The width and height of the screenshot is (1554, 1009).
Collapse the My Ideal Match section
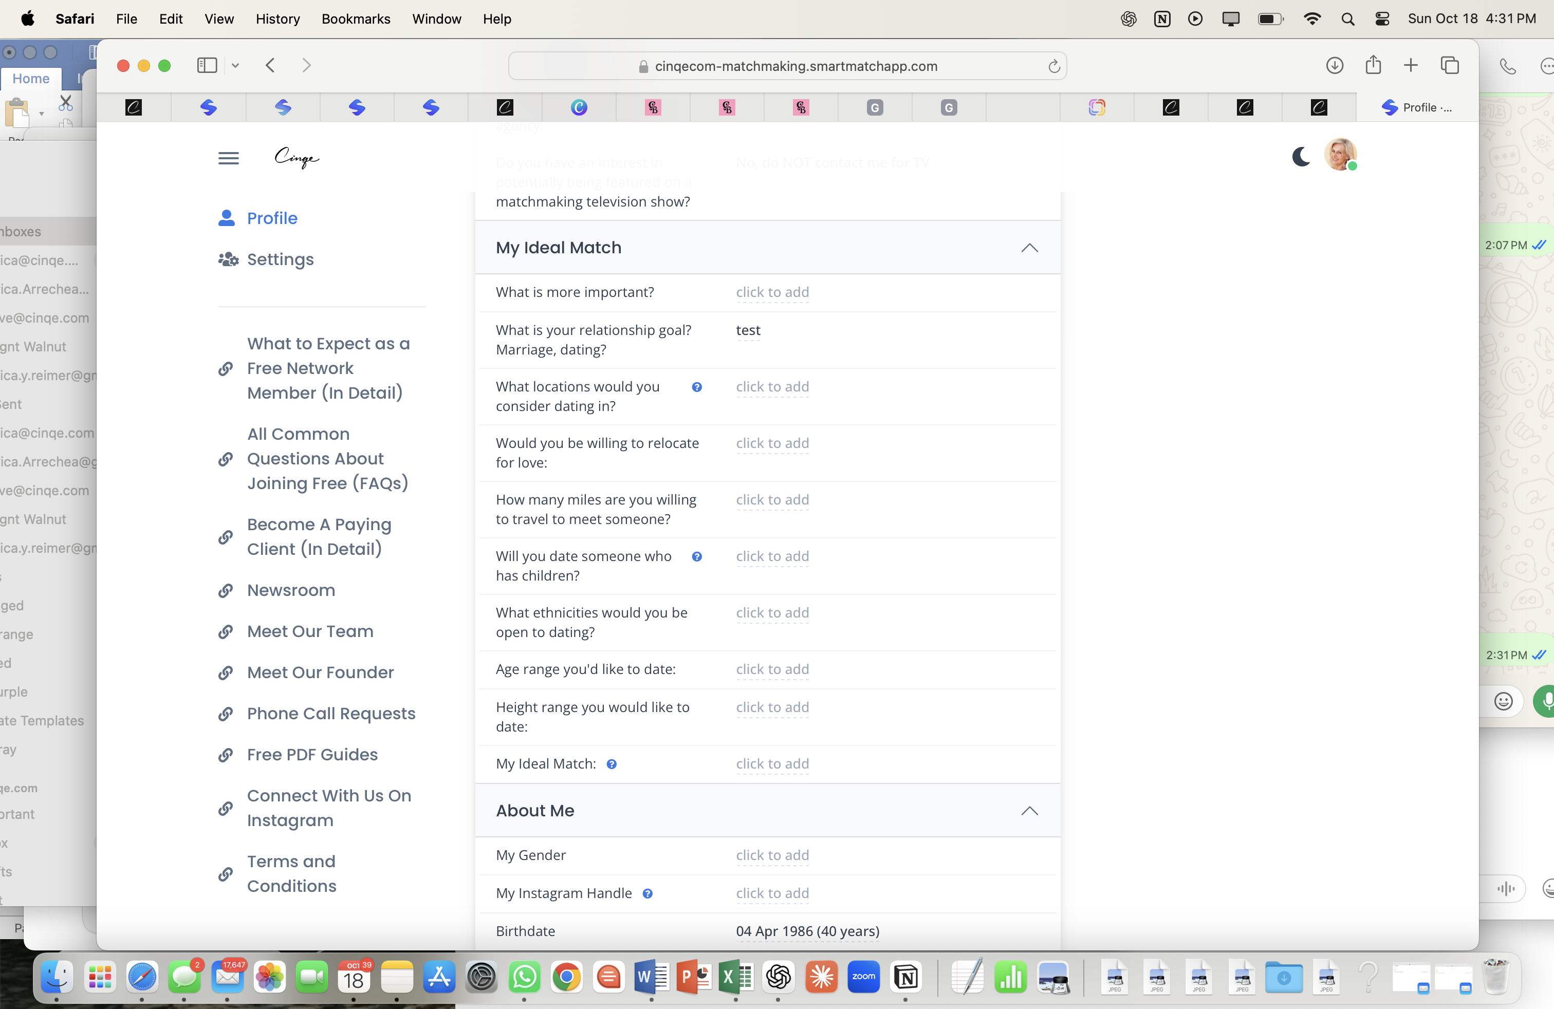coord(1029,248)
